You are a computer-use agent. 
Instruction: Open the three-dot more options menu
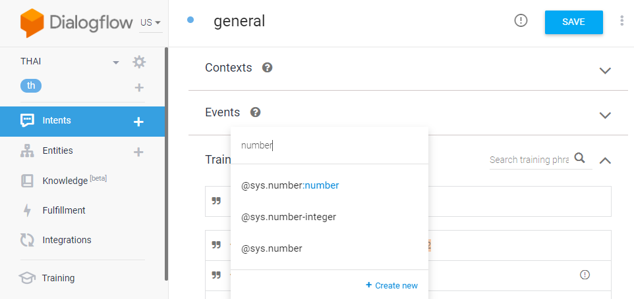point(621,21)
